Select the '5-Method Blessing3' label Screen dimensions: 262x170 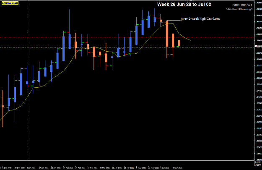[239, 9]
